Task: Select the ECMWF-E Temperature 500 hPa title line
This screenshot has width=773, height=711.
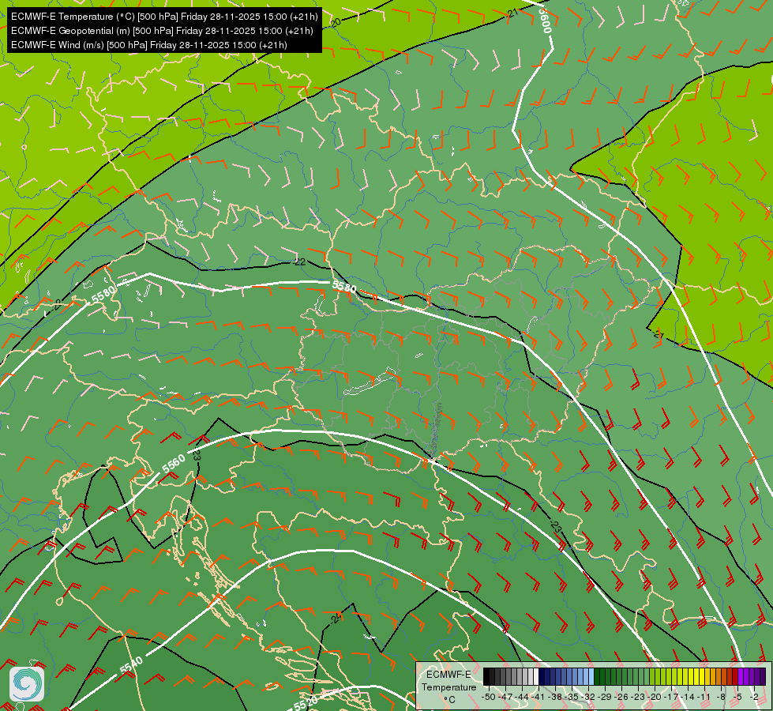Action: 164,17
